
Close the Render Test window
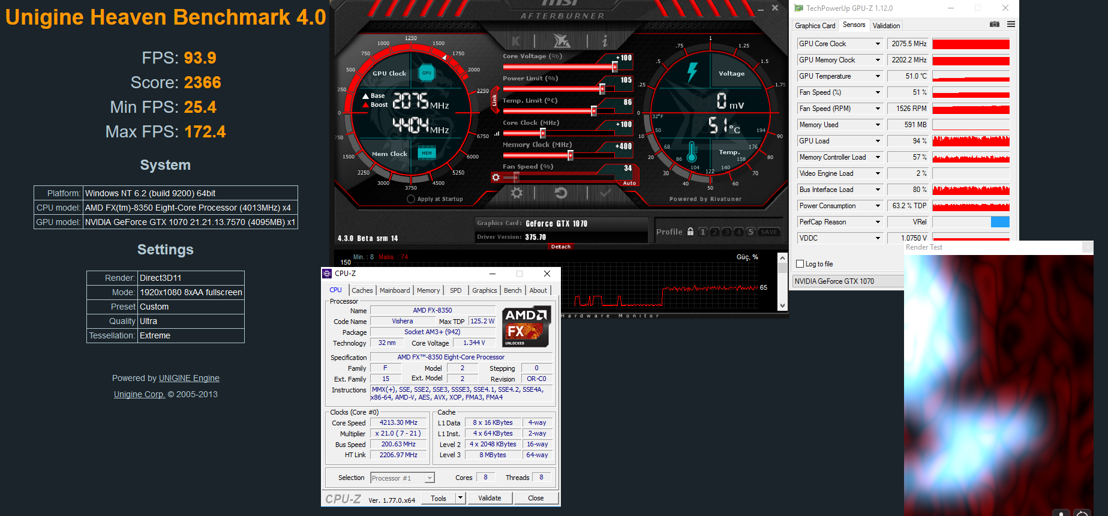tap(1088, 247)
